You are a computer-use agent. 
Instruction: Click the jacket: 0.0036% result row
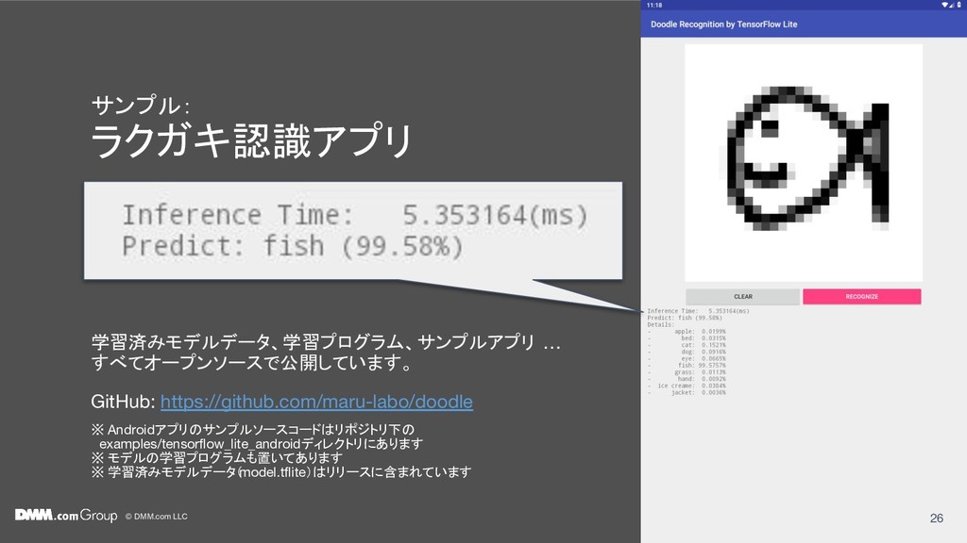(687, 392)
